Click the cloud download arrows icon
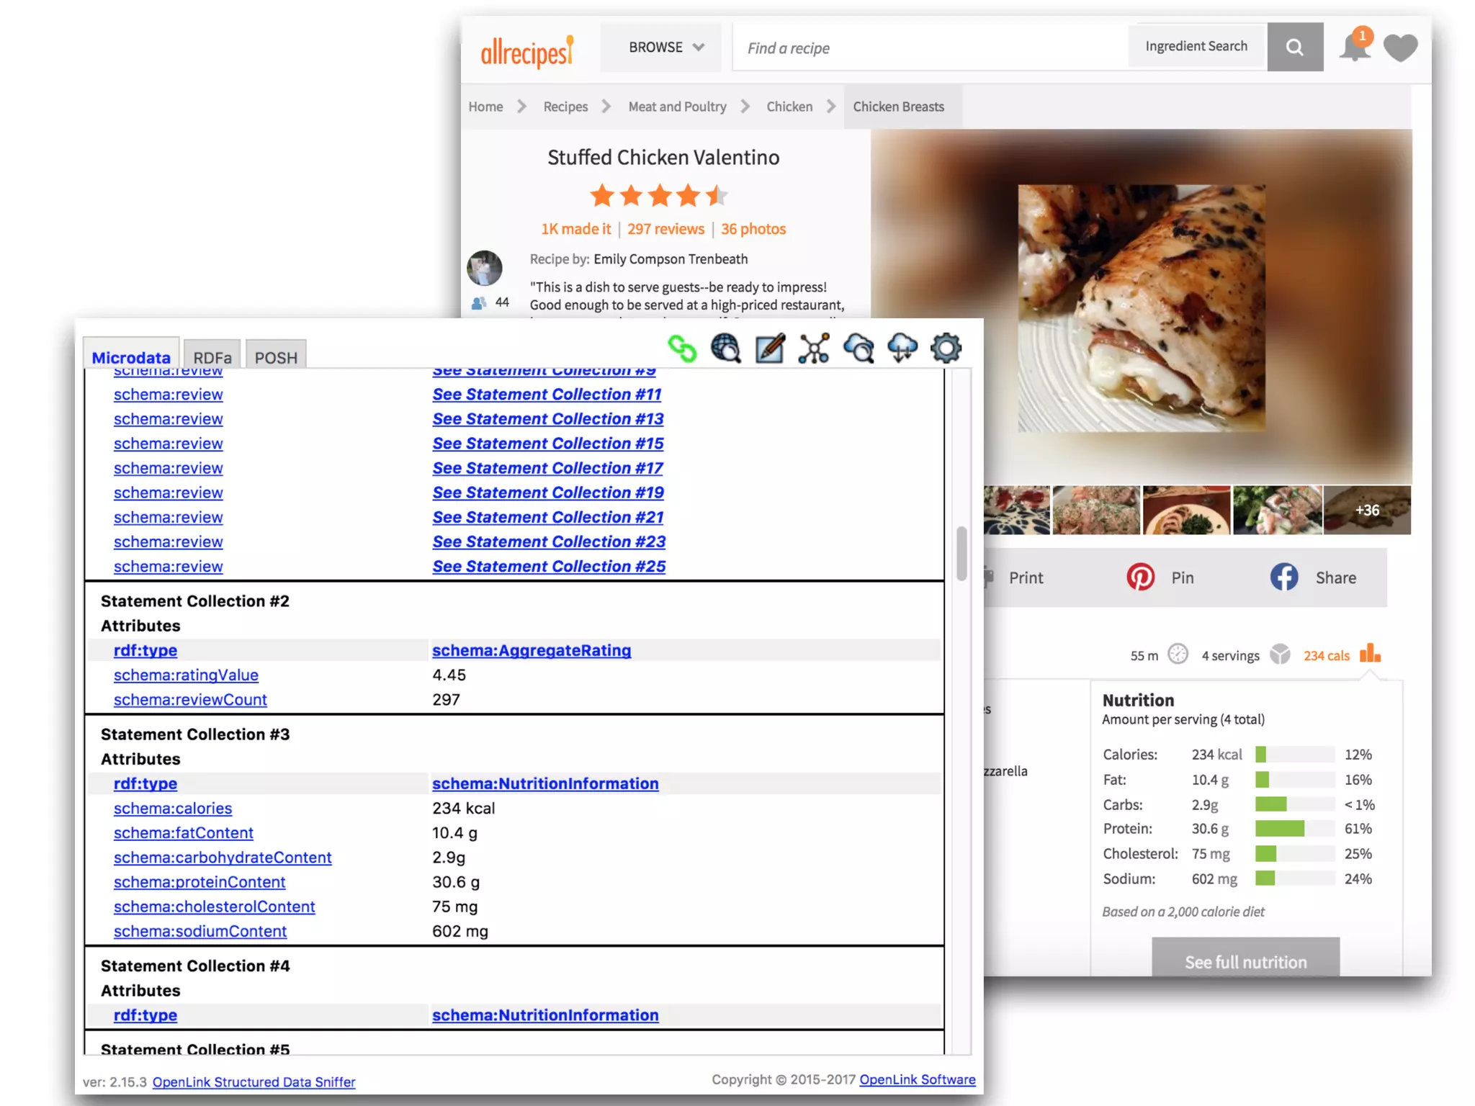This screenshot has height=1106, width=1475. [902, 349]
